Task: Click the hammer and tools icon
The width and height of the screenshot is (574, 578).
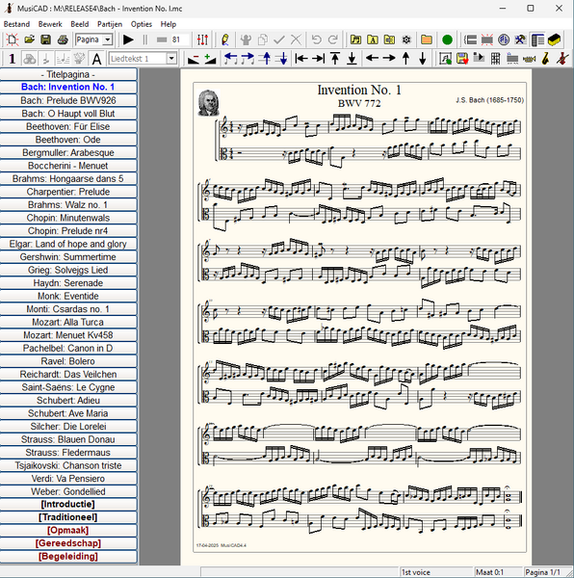Action: (520, 39)
